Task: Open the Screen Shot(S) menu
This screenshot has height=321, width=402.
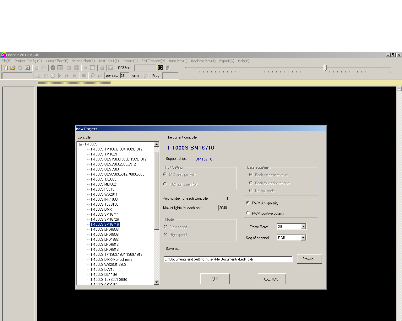Action: point(83,61)
